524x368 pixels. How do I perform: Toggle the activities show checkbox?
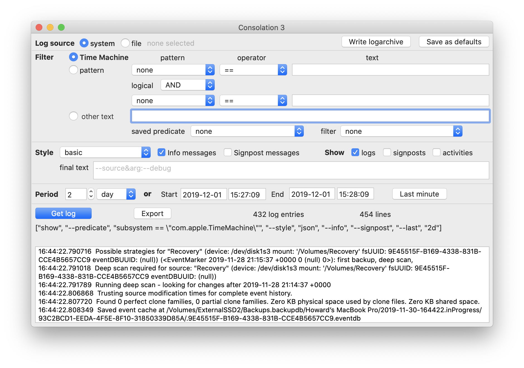pos(437,152)
